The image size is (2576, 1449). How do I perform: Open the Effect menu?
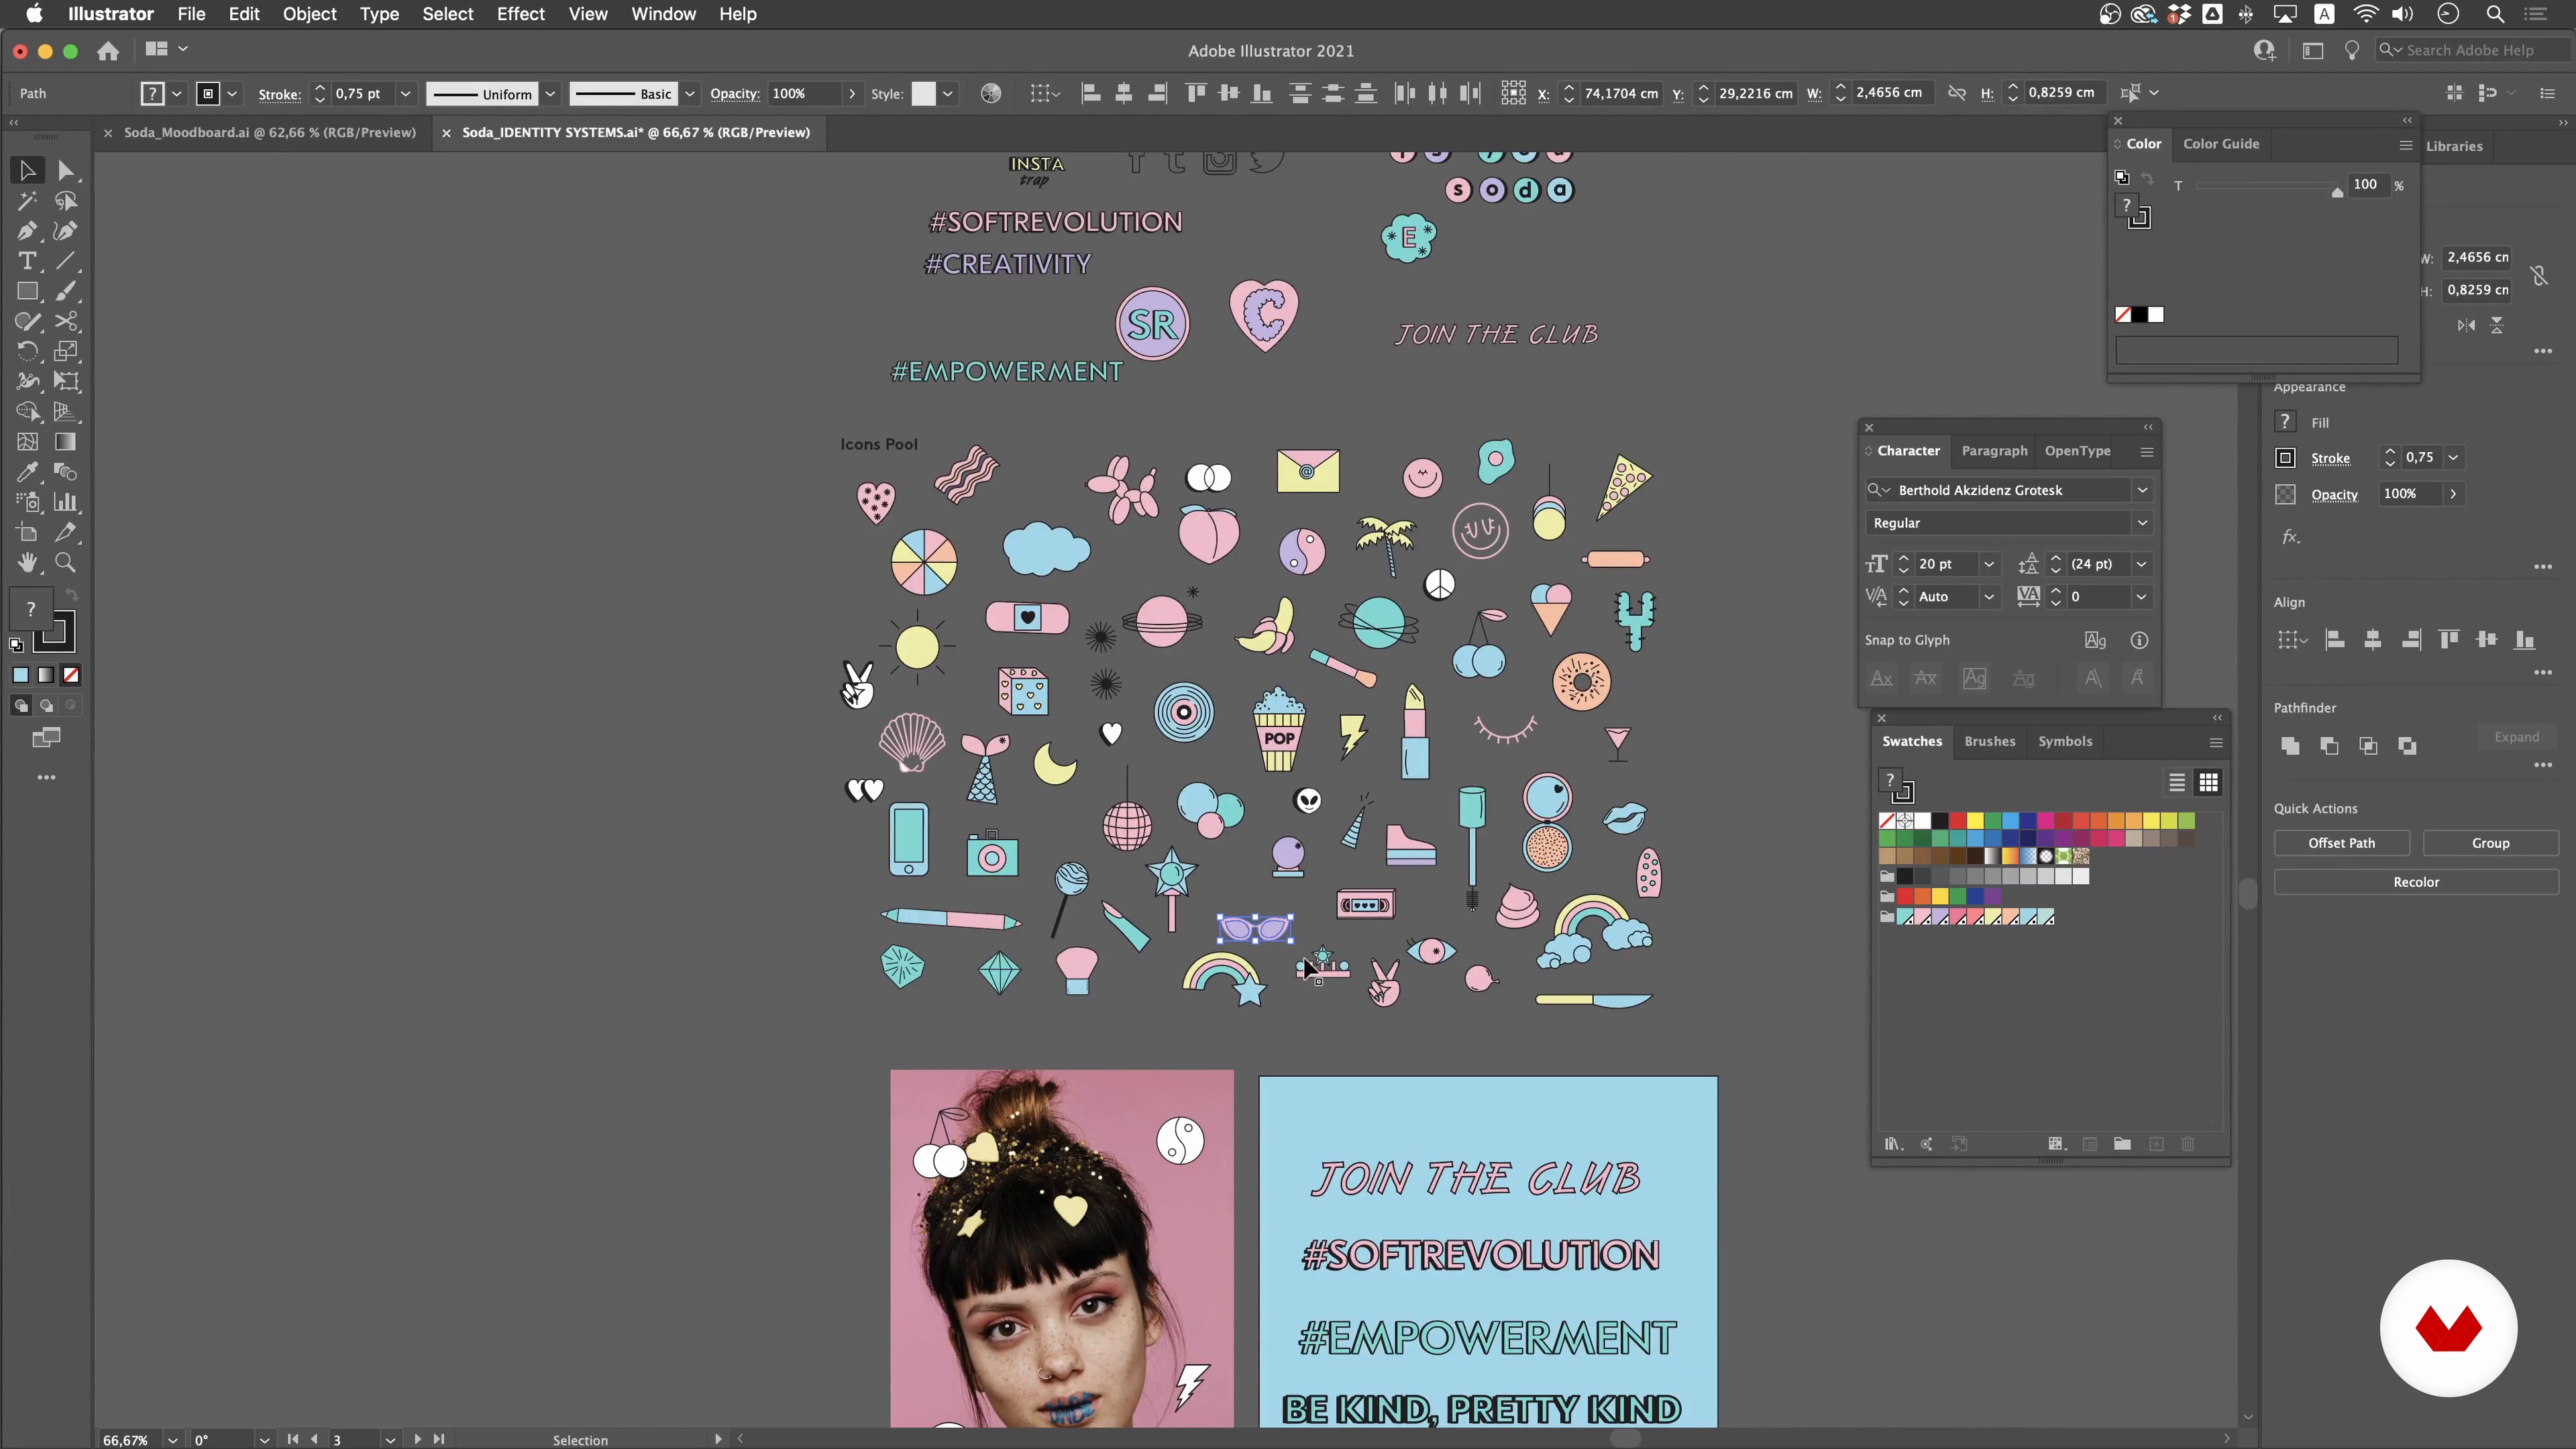pos(520,14)
